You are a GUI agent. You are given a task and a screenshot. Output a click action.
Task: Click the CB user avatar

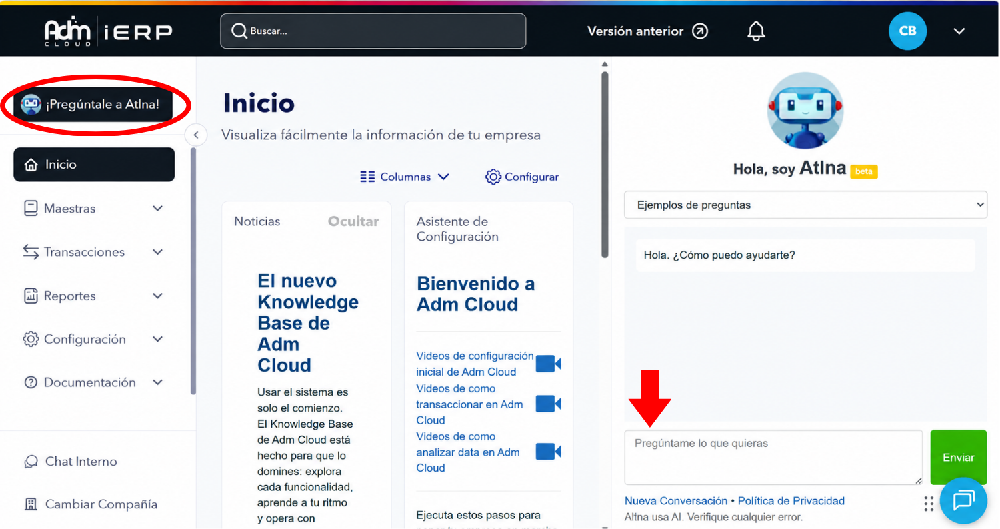[x=907, y=31]
